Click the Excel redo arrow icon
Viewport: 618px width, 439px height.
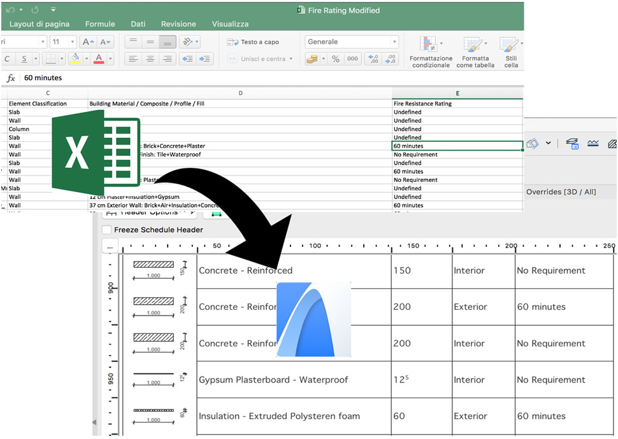point(35,10)
